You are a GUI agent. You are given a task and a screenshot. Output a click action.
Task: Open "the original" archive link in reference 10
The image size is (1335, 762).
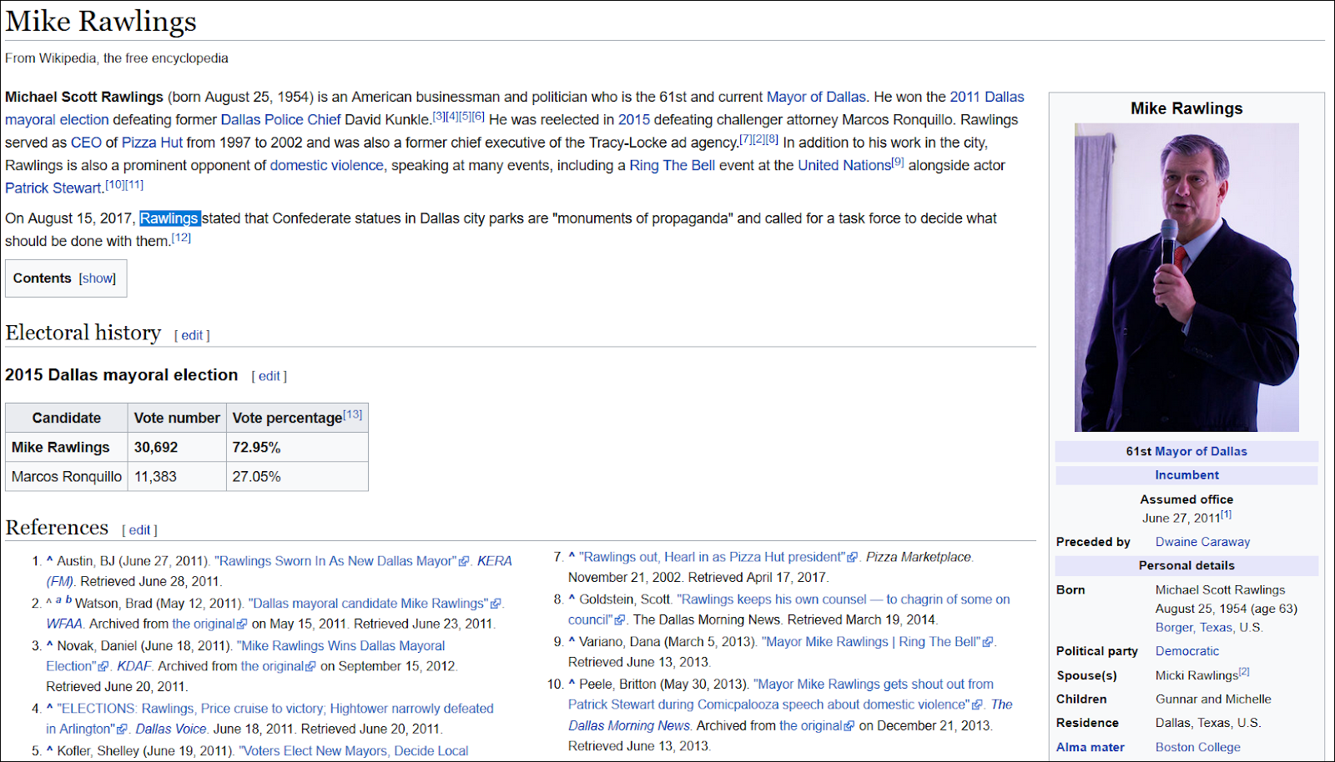click(x=811, y=725)
